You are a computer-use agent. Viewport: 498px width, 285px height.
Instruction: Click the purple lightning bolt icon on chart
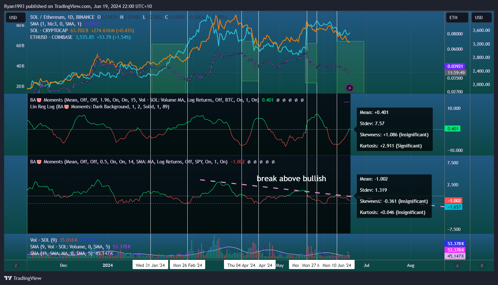coord(350,88)
